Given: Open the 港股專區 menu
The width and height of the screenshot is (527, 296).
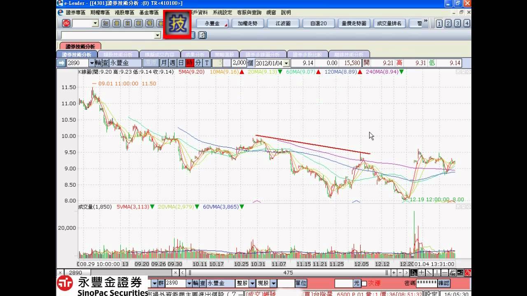Looking at the screenshot, I should coord(124,12).
